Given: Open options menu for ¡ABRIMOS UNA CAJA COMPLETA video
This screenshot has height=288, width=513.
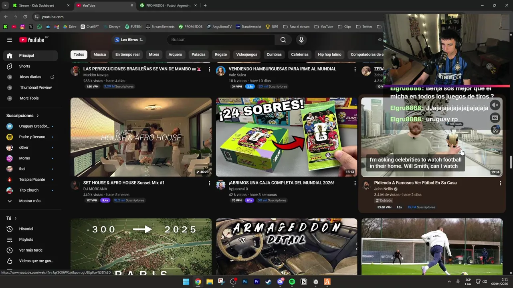Looking at the screenshot, I should pos(355,183).
